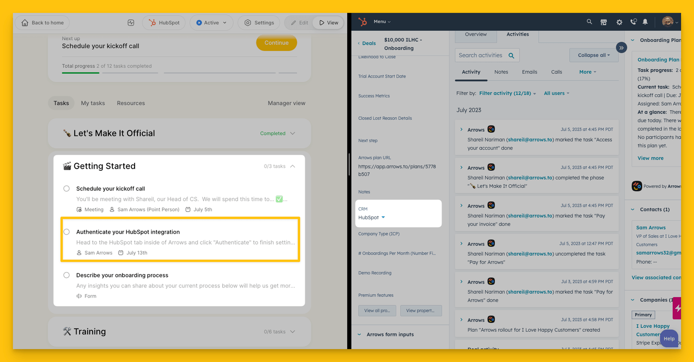Click the Powered by Arrows logo

pyautogui.click(x=637, y=186)
